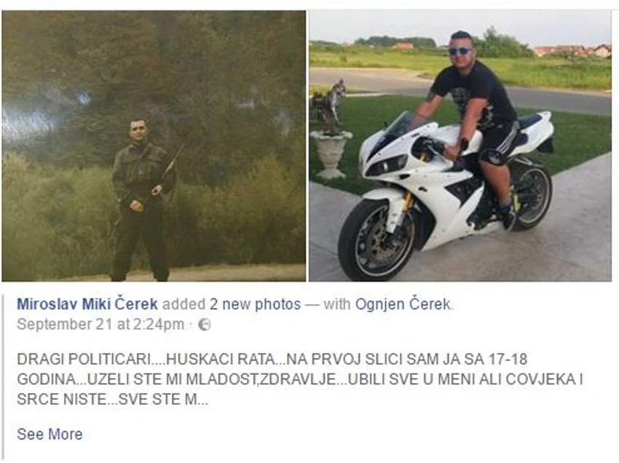Click the 'DRAGI POLITICARI' post text line
The height and width of the screenshot is (463, 619).
(x=272, y=359)
